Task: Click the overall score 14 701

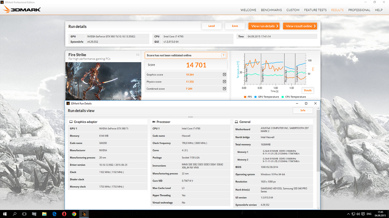Action: [x=196, y=65]
